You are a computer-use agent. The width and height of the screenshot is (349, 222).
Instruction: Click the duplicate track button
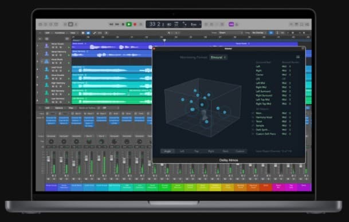47,39
